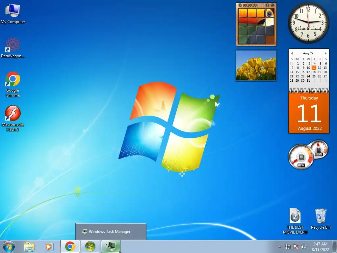
Task: Select highlighted date 11 in calendar
Action: tap(314, 68)
